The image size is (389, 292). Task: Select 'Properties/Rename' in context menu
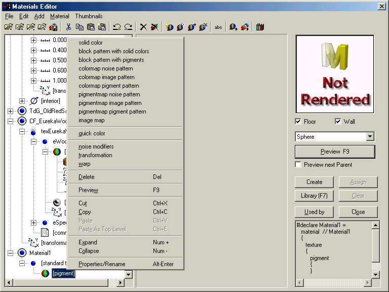click(x=102, y=264)
